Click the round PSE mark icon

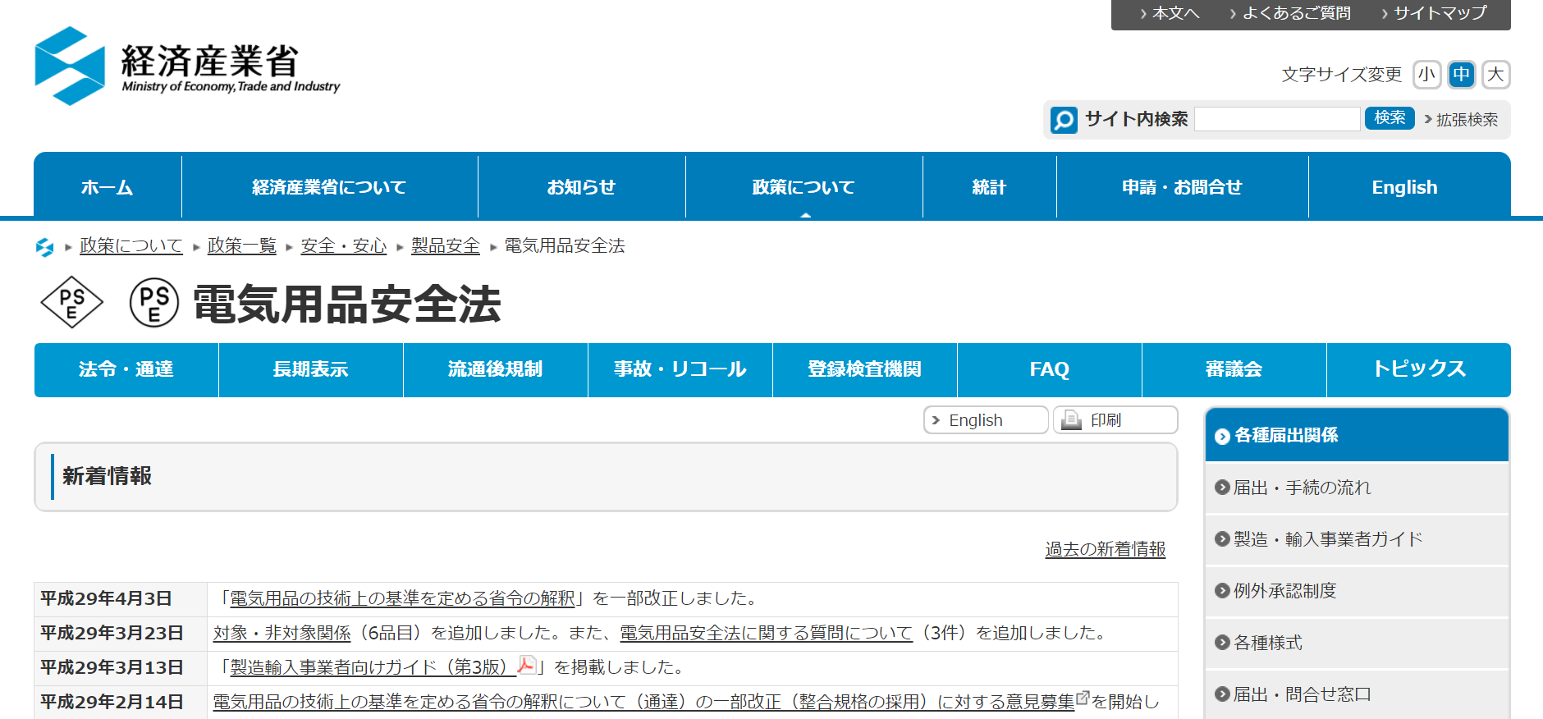[154, 303]
